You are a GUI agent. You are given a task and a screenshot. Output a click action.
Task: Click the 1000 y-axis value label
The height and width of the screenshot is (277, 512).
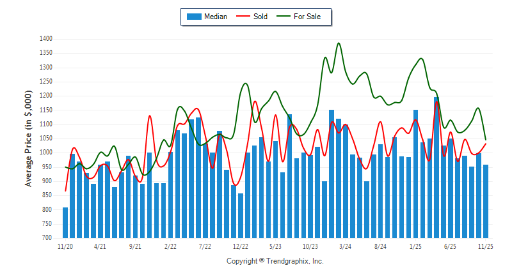[45, 153]
